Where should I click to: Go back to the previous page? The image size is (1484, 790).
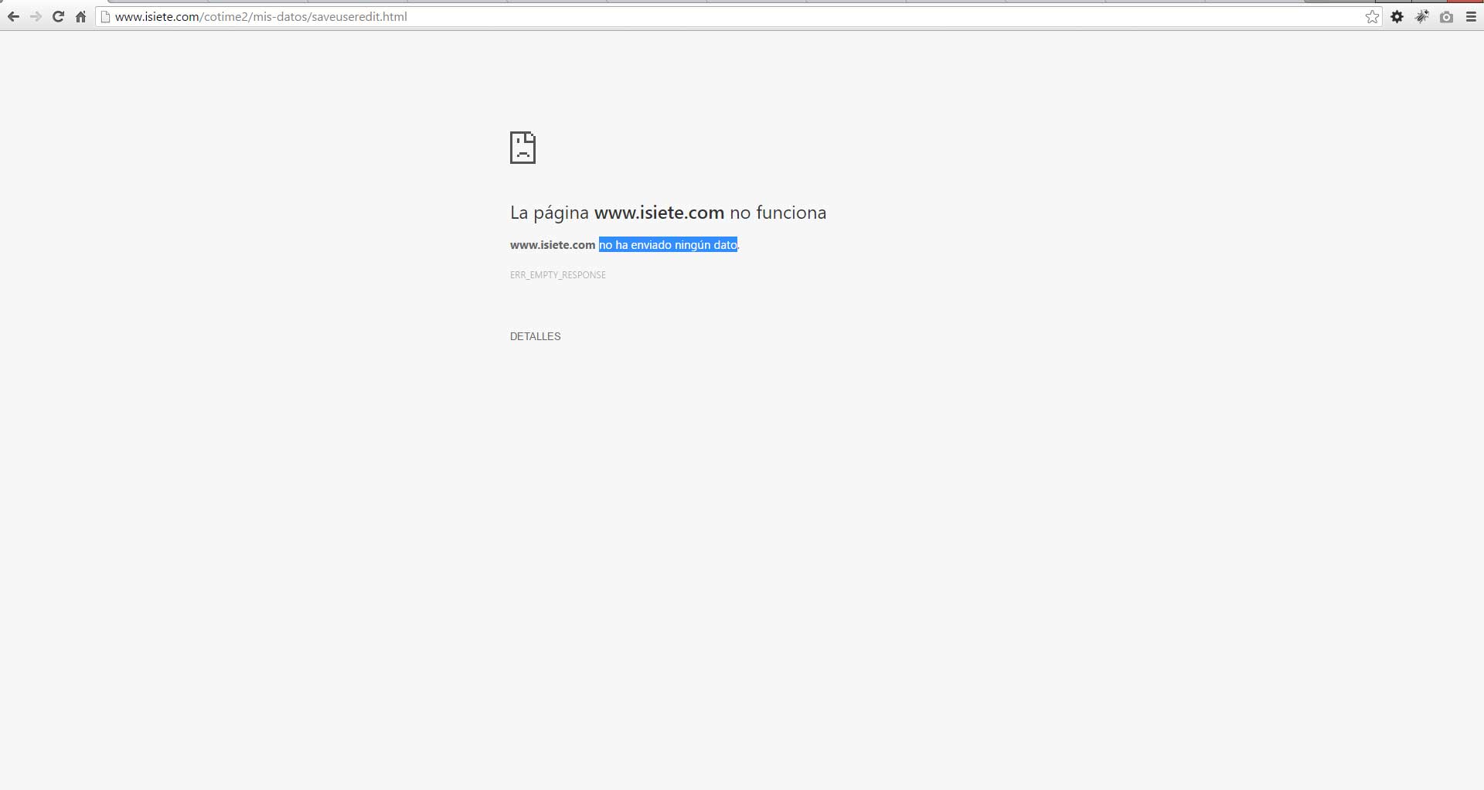[13, 17]
